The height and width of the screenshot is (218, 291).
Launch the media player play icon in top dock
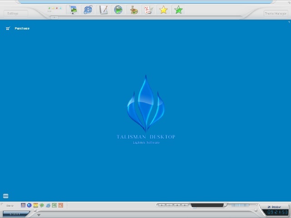point(118,10)
